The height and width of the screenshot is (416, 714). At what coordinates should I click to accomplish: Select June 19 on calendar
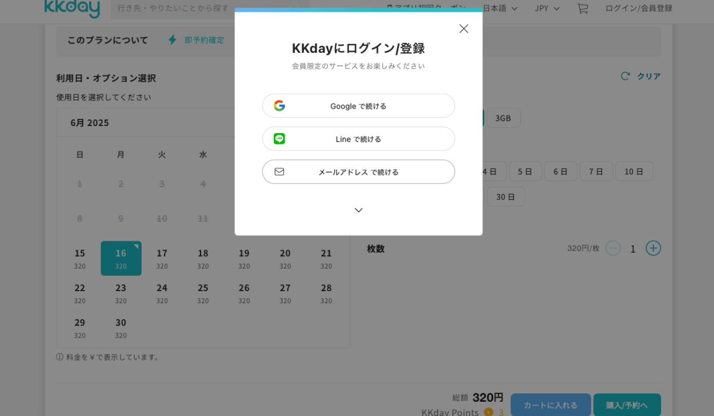coord(244,259)
